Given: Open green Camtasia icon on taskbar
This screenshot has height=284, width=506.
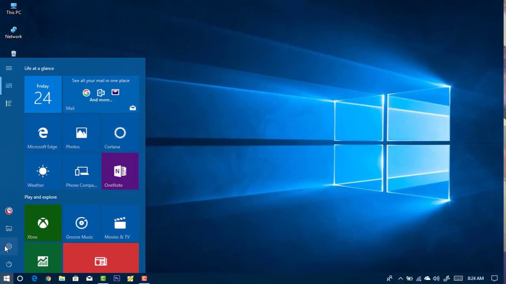Looking at the screenshot, I should pos(103,278).
